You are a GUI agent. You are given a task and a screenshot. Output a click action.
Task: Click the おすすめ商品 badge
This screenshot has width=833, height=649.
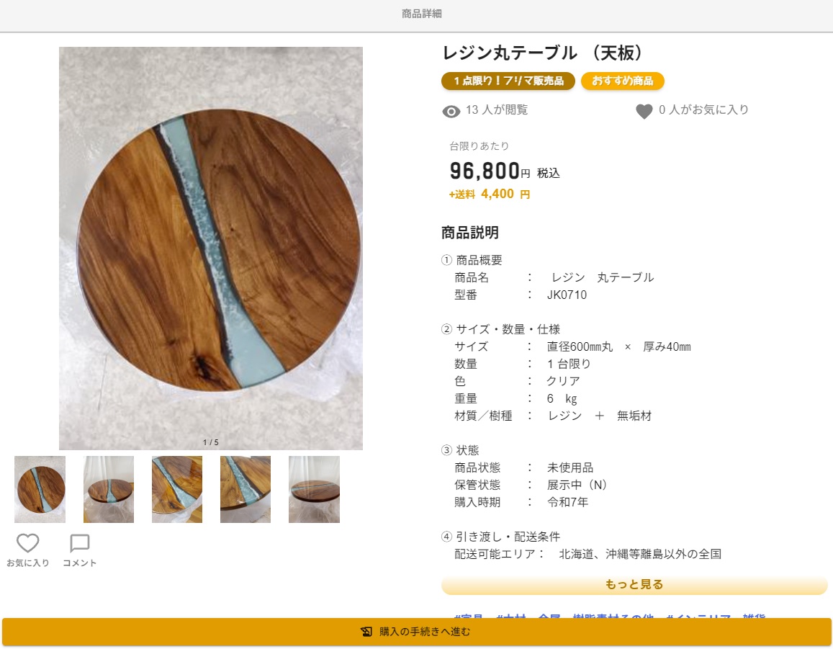(622, 81)
